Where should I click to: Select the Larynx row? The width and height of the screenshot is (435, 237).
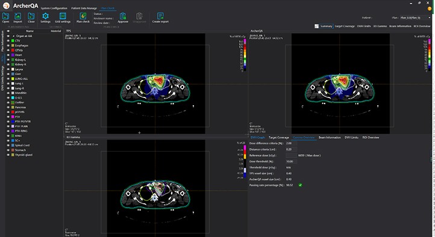pos(34,69)
